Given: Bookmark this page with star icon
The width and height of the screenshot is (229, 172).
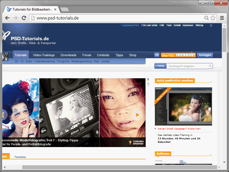Looking at the screenshot, I should coord(213,18).
